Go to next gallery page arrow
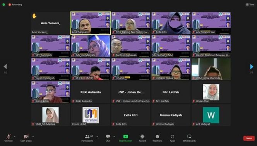This screenshot has height=146, width=257. click(x=252, y=67)
